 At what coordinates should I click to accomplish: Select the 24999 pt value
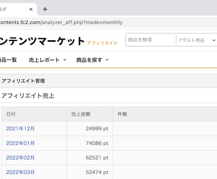point(97,129)
